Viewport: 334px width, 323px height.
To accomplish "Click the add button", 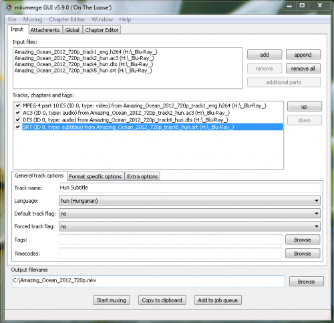I will click(x=265, y=55).
